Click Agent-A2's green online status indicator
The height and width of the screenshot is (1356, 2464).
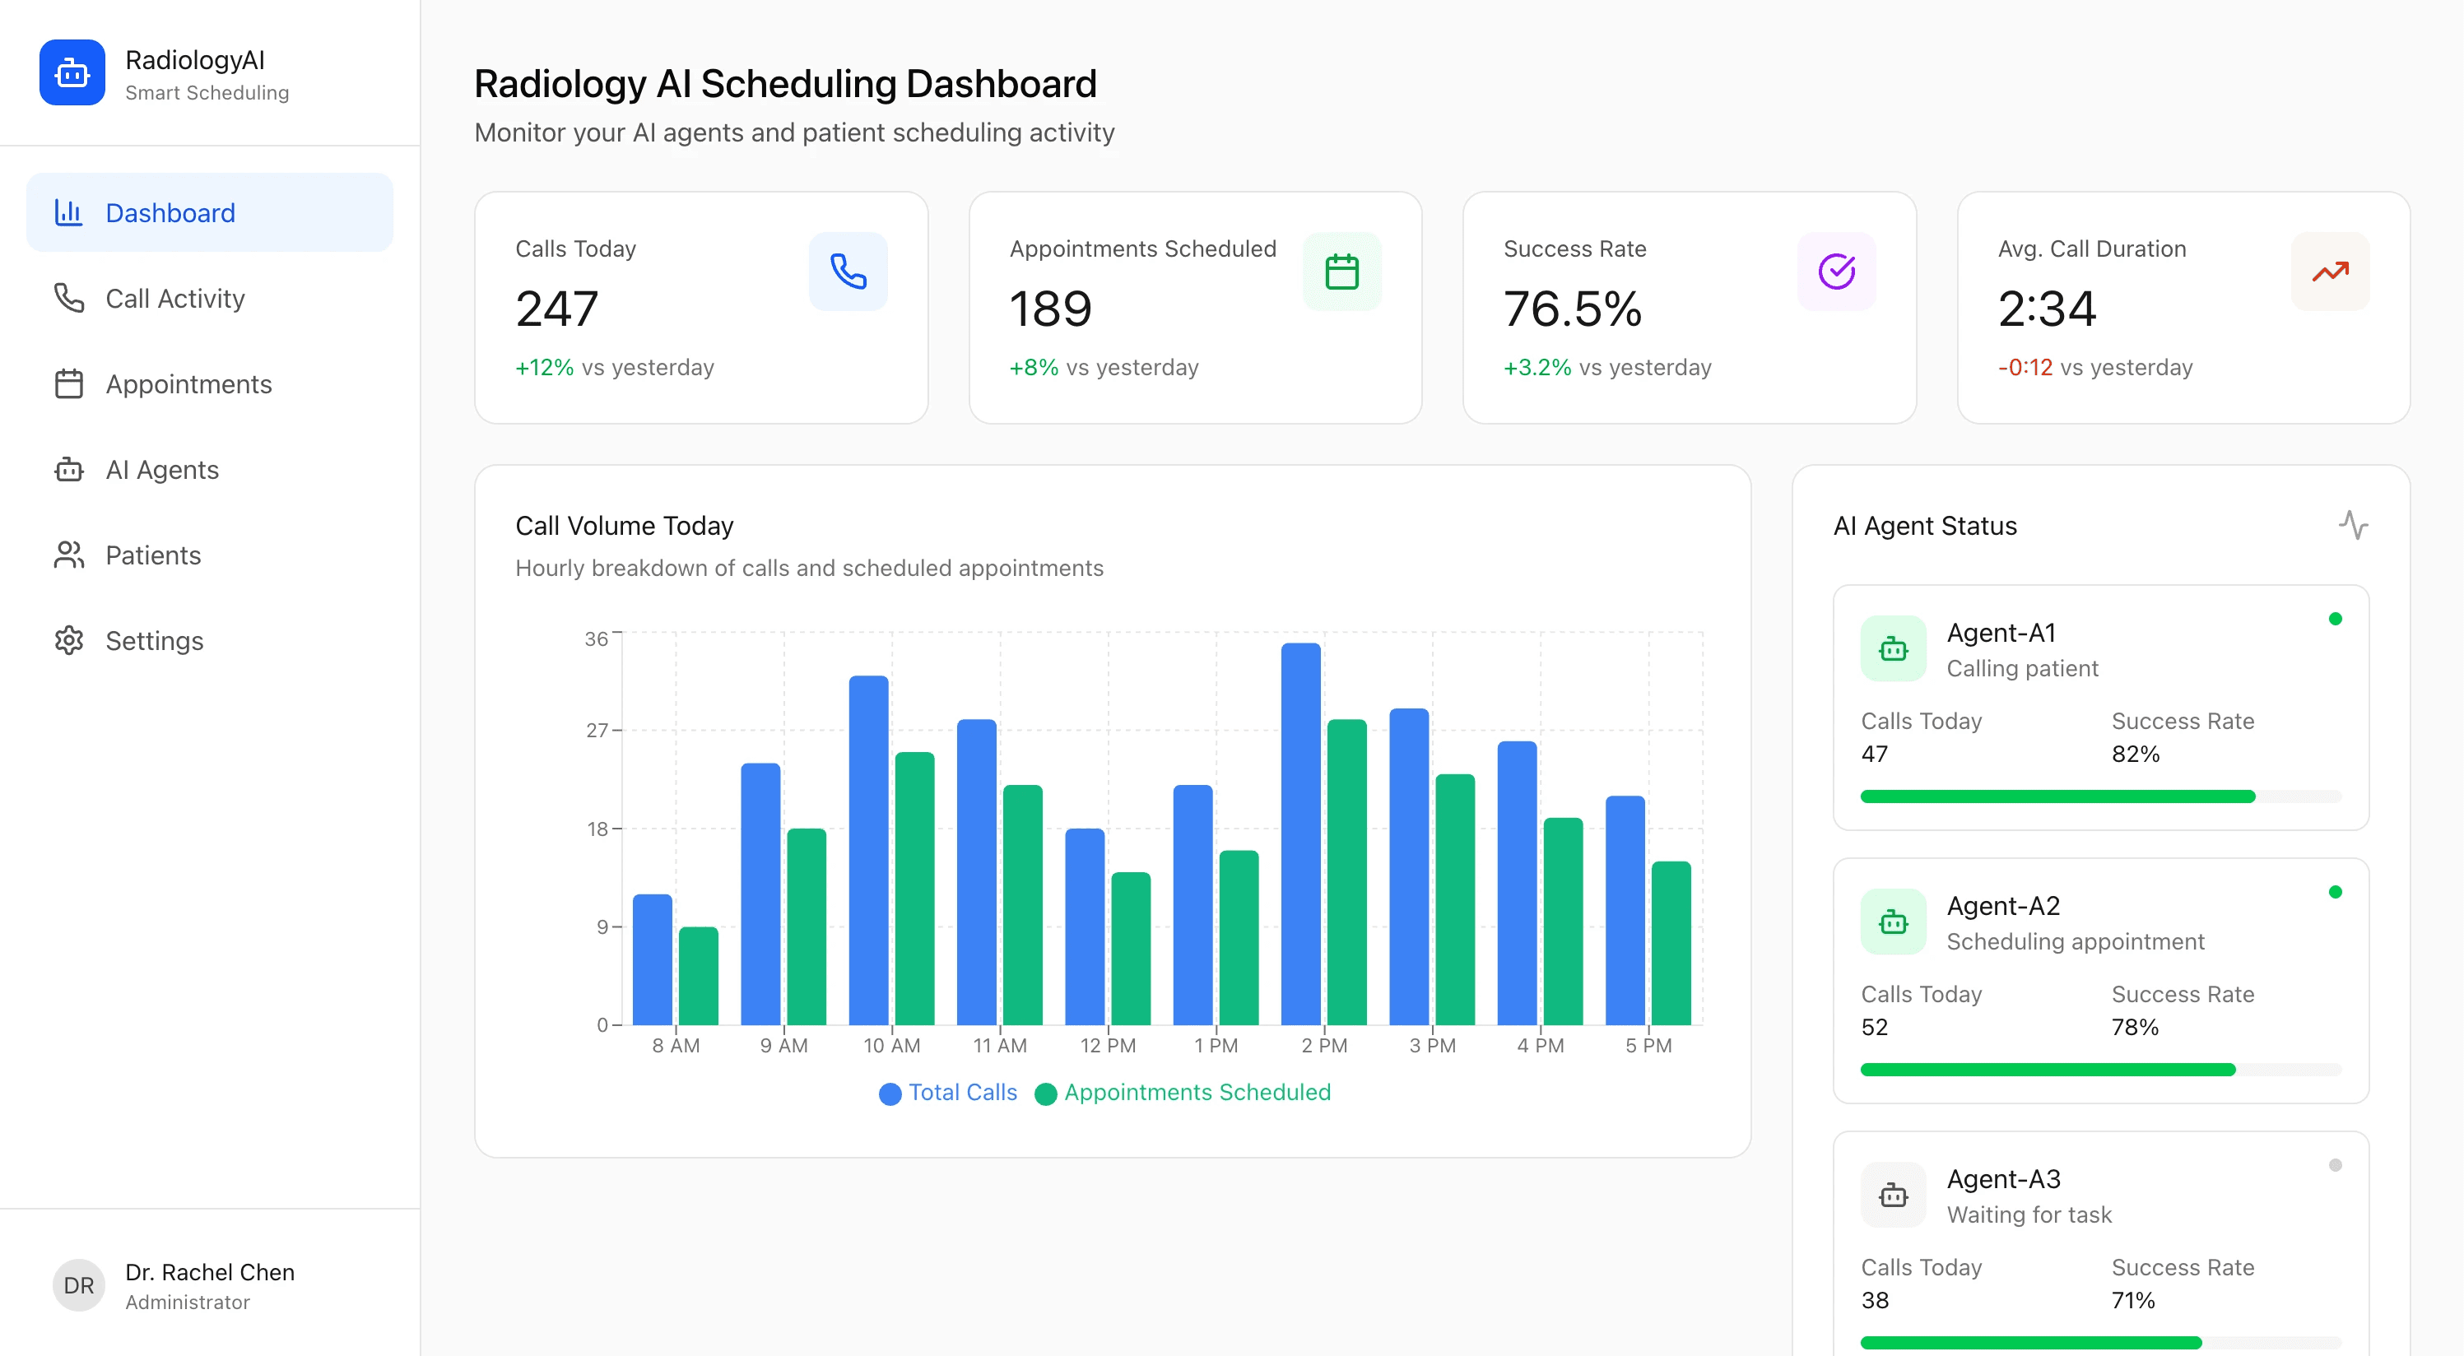[x=2336, y=892]
